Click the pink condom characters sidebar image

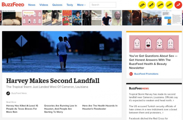154,44
